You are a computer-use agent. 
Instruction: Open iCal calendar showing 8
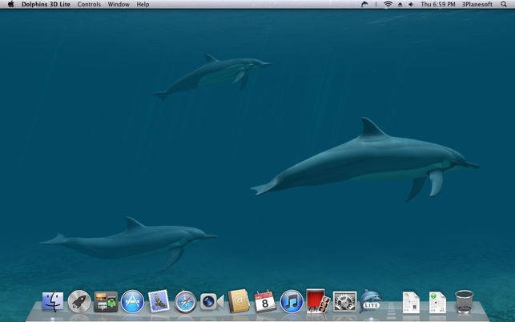tap(265, 301)
